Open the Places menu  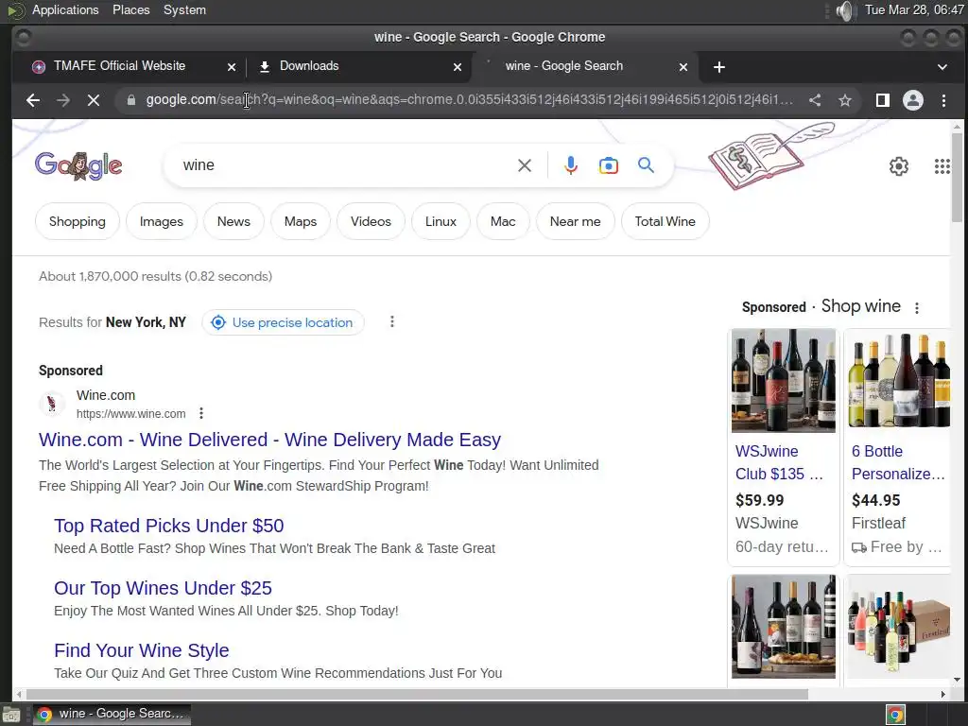[130, 9]
